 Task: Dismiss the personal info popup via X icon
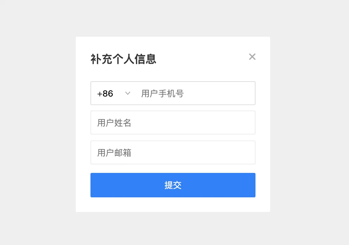252,57
